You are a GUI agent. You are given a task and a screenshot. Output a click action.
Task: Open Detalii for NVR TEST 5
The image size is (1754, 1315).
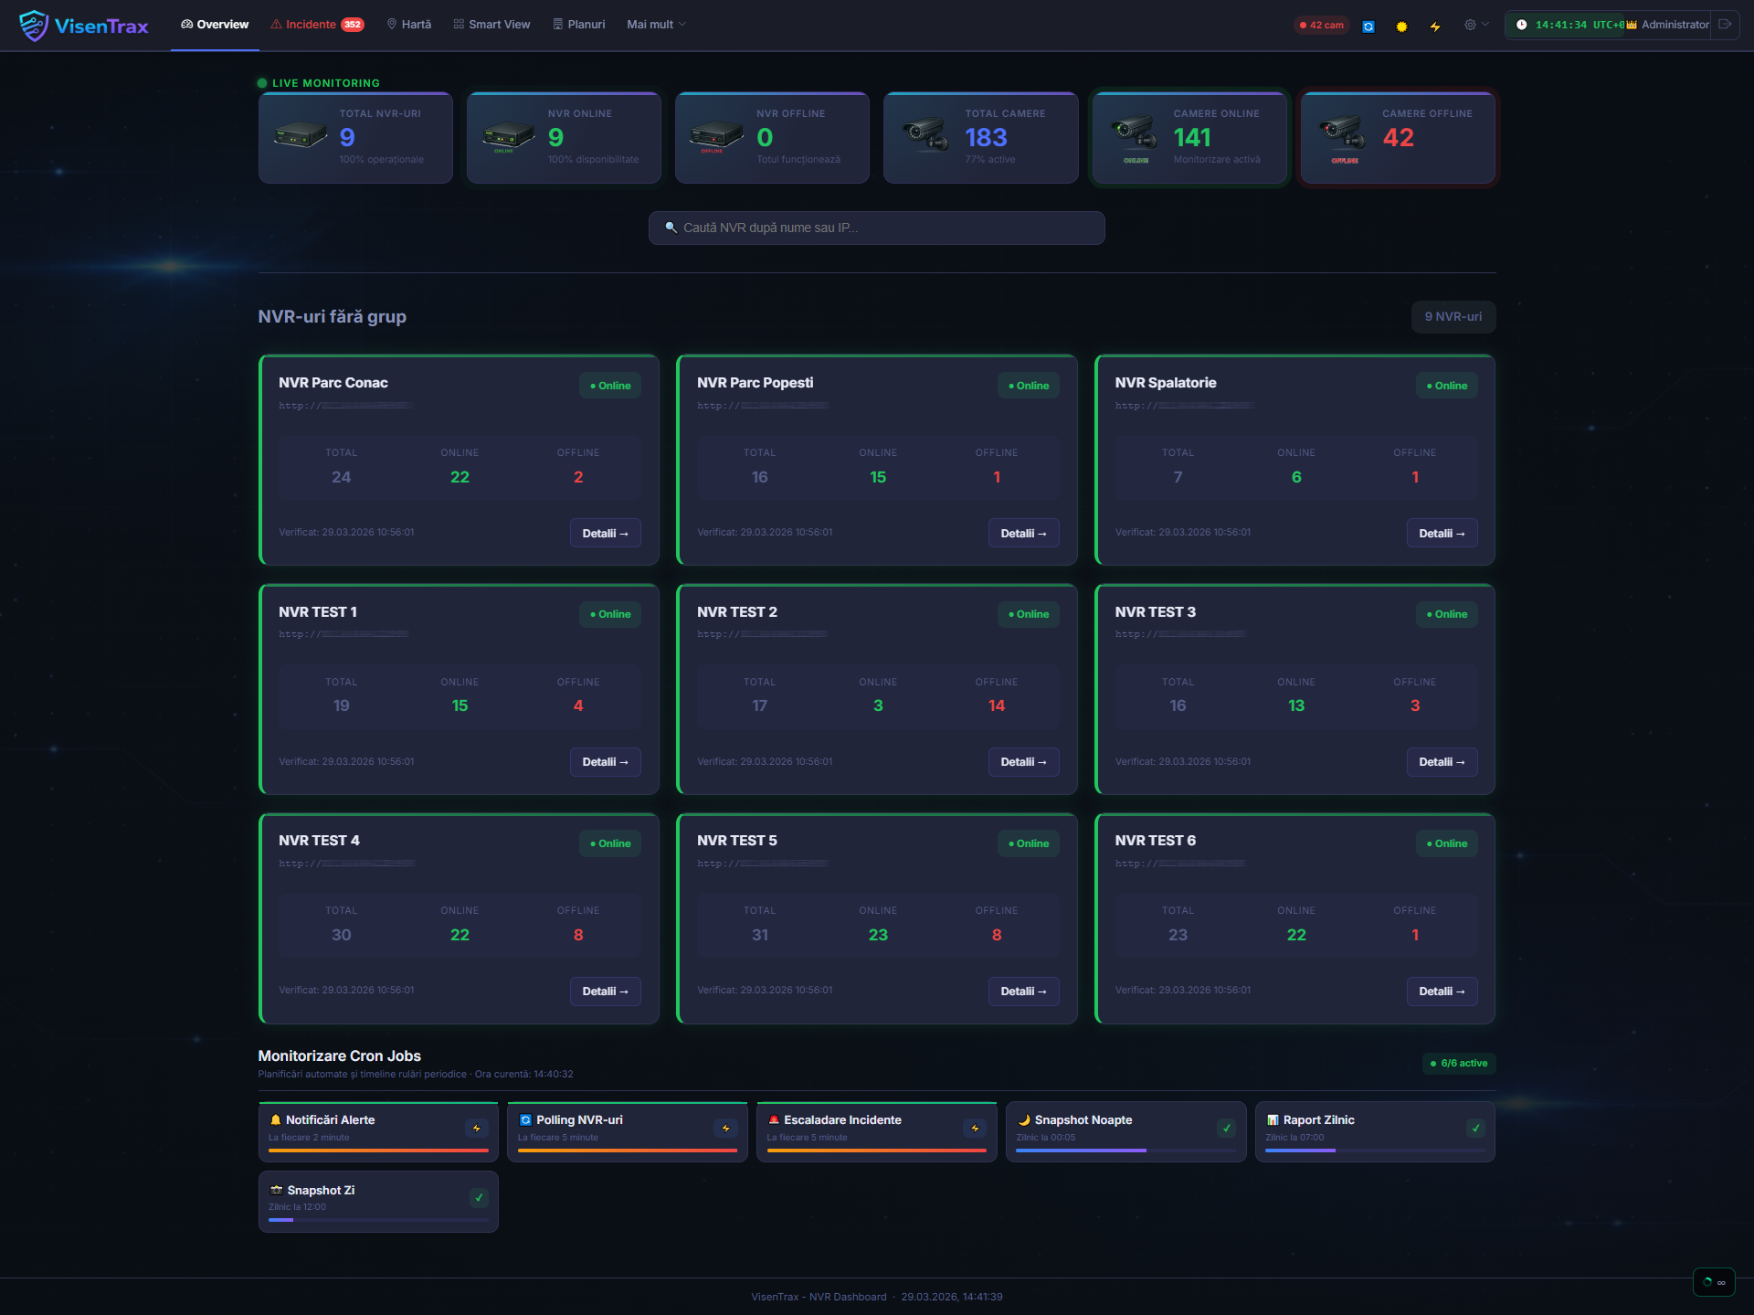click(1023, 992)
